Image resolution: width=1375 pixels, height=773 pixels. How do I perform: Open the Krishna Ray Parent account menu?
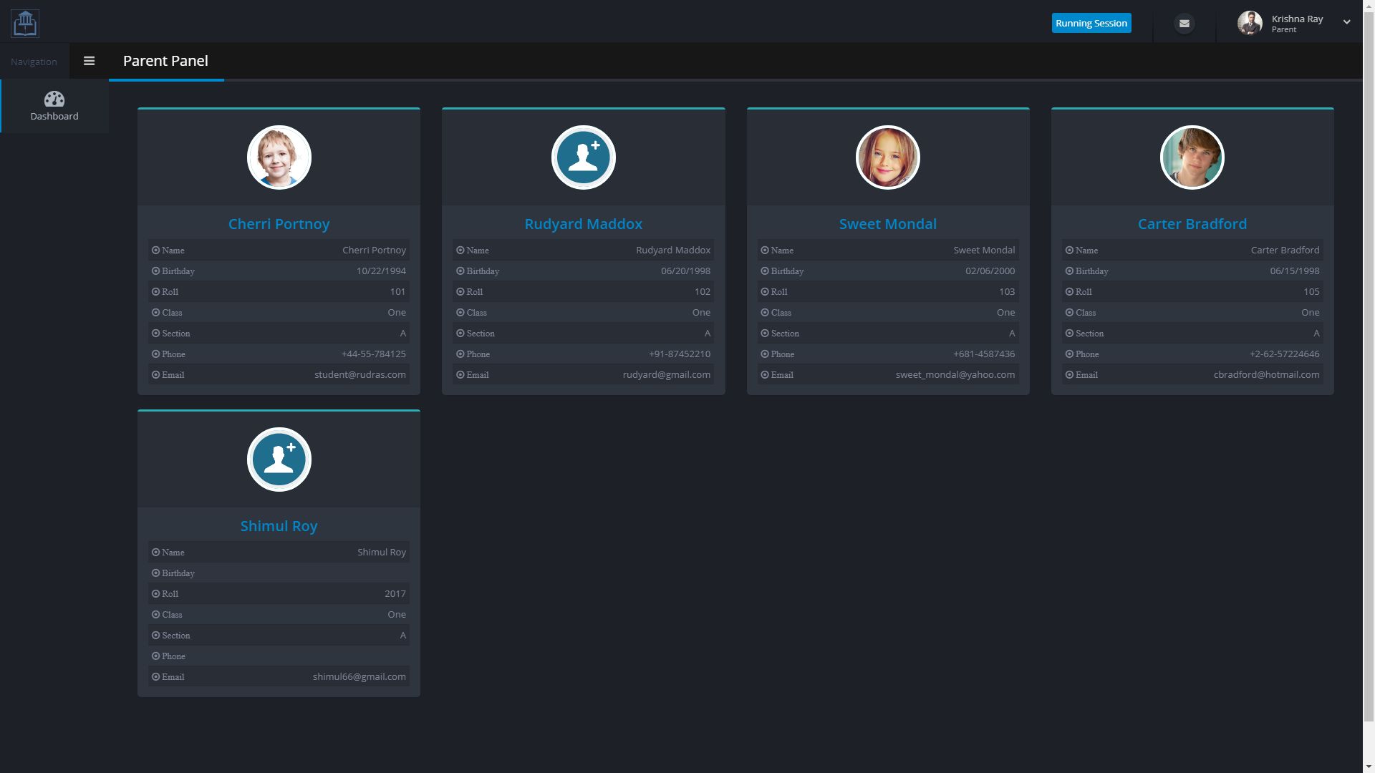tap(1296, 24)
